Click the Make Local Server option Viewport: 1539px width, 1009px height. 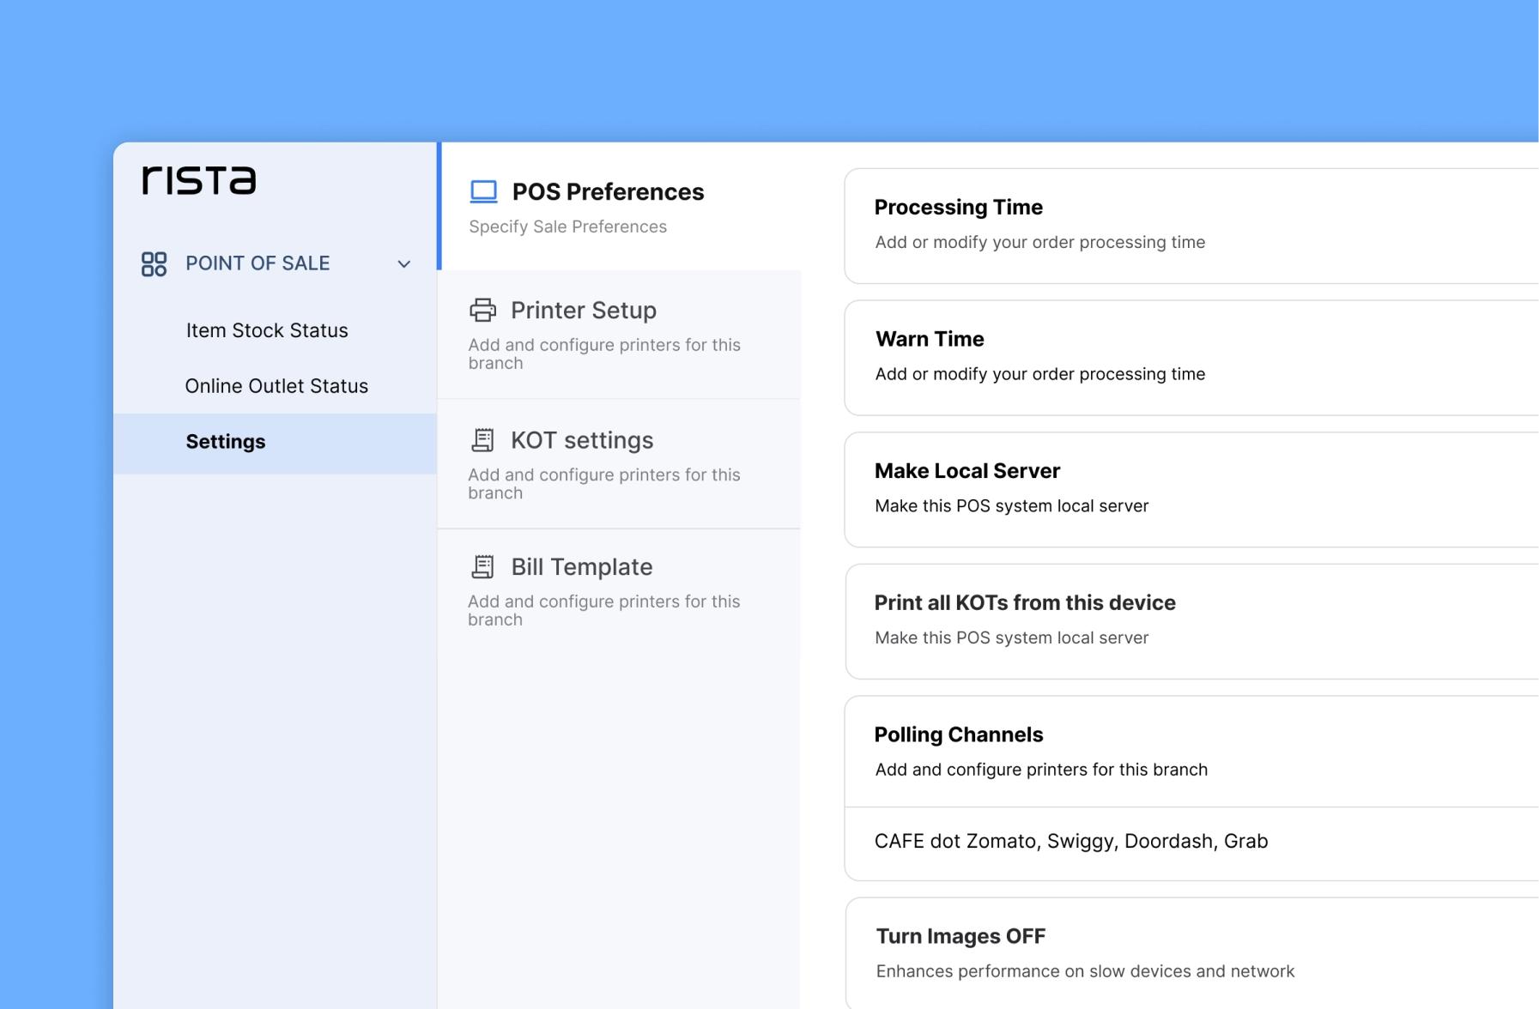point(1191,489)
